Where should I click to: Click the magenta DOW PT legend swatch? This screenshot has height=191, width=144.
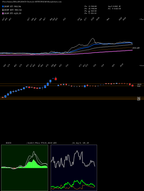tap(3, 13)
